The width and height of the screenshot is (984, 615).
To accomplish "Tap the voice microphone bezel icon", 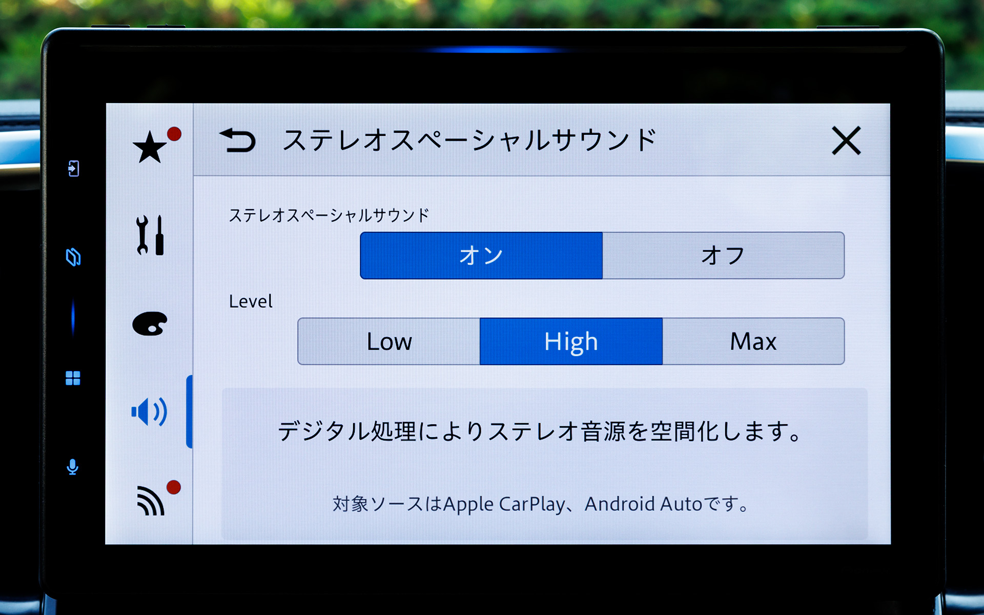I will (x=72, y=466).
